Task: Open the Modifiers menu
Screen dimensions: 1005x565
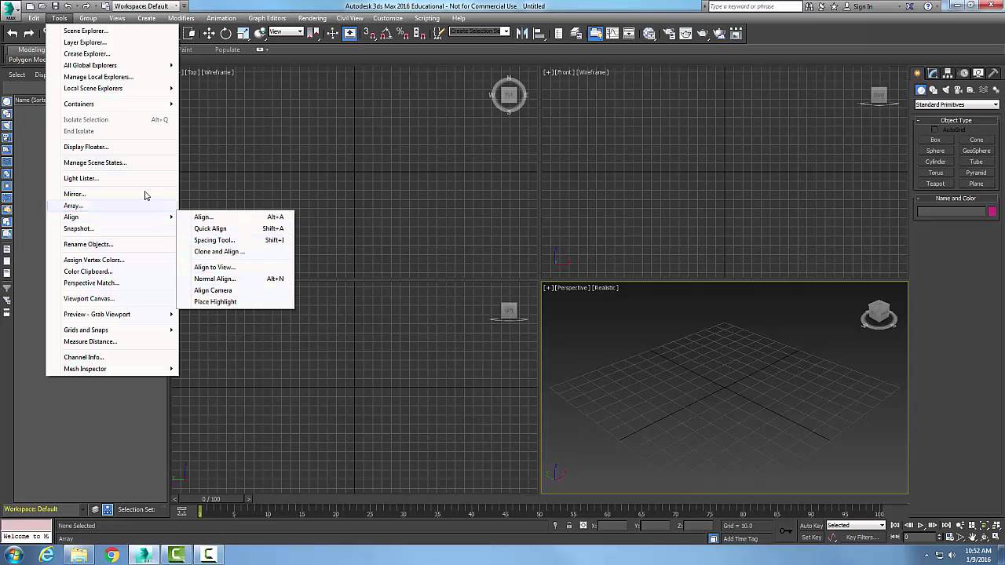Action: click(x=181, y=18)
